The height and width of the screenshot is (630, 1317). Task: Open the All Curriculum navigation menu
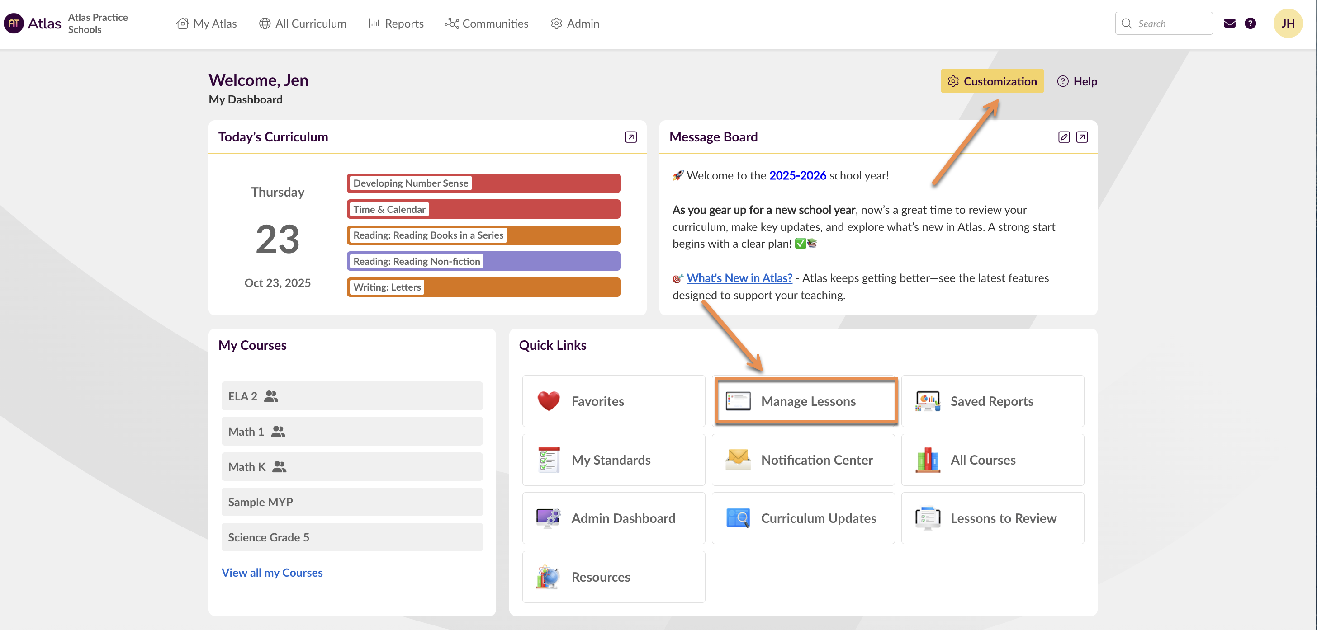coord(303,24)
